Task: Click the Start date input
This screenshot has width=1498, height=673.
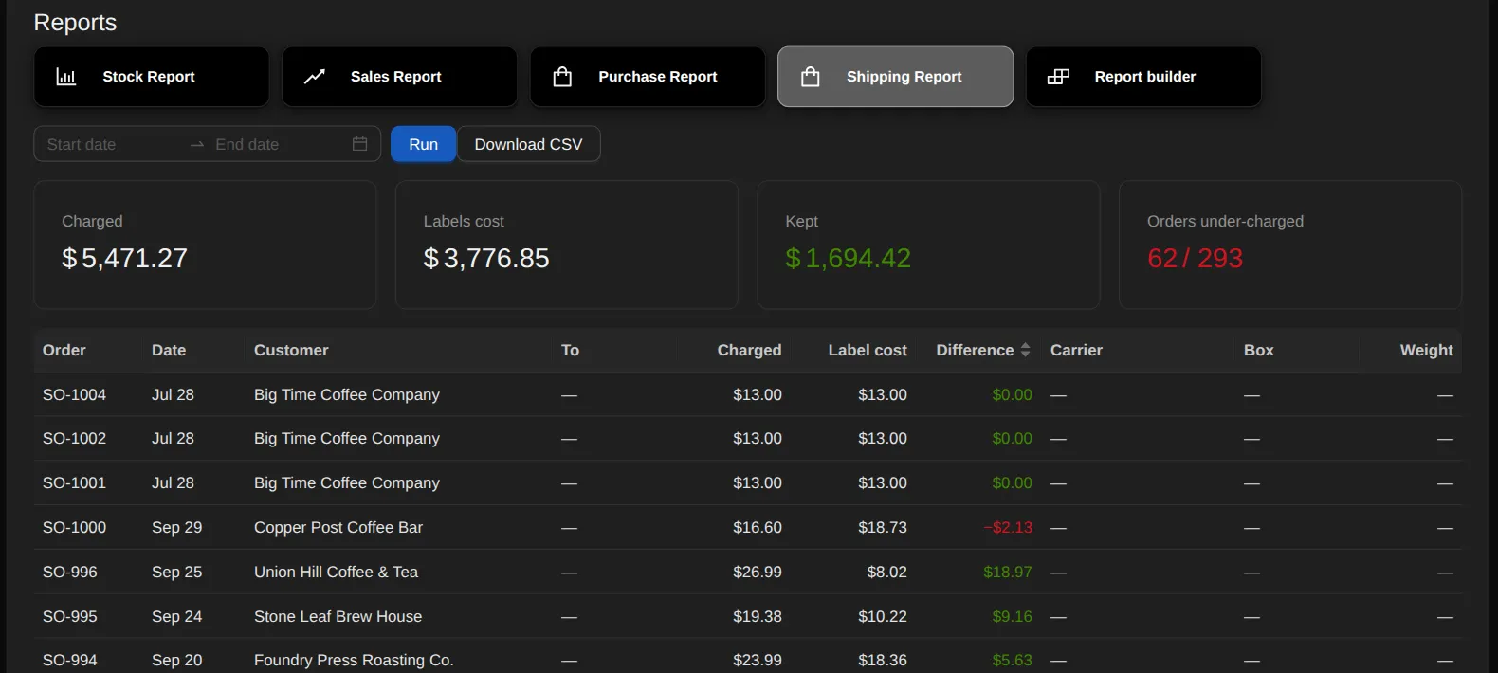Action: 112,144
